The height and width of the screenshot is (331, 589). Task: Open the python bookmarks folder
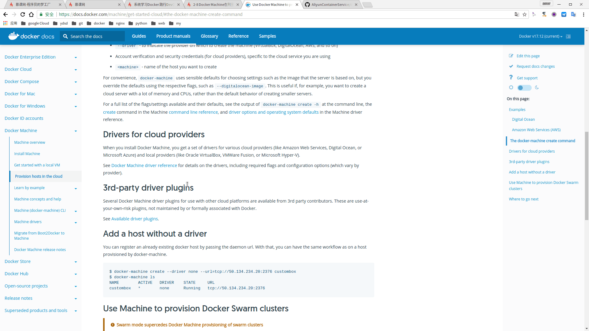coord(138,23)
